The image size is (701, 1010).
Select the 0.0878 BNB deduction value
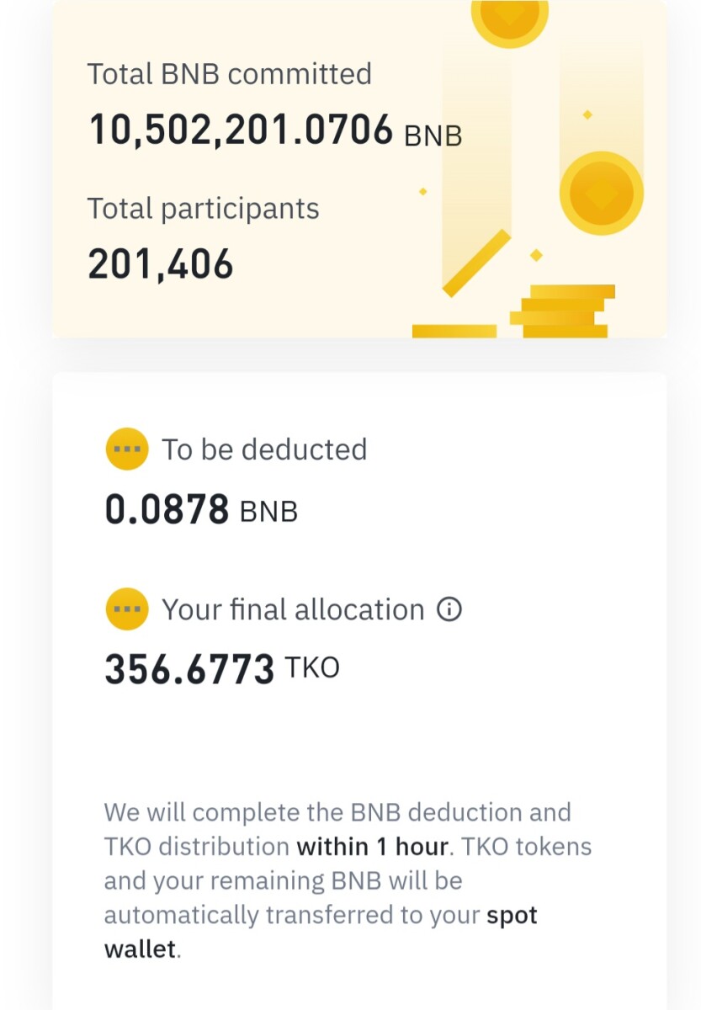201,510
